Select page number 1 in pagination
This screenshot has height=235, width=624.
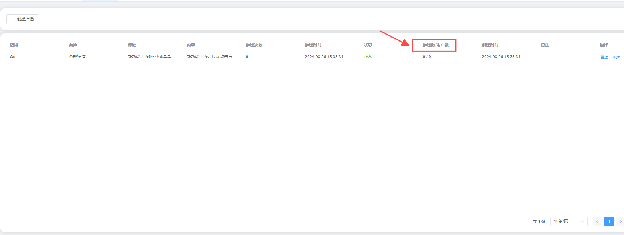[609, 221]
